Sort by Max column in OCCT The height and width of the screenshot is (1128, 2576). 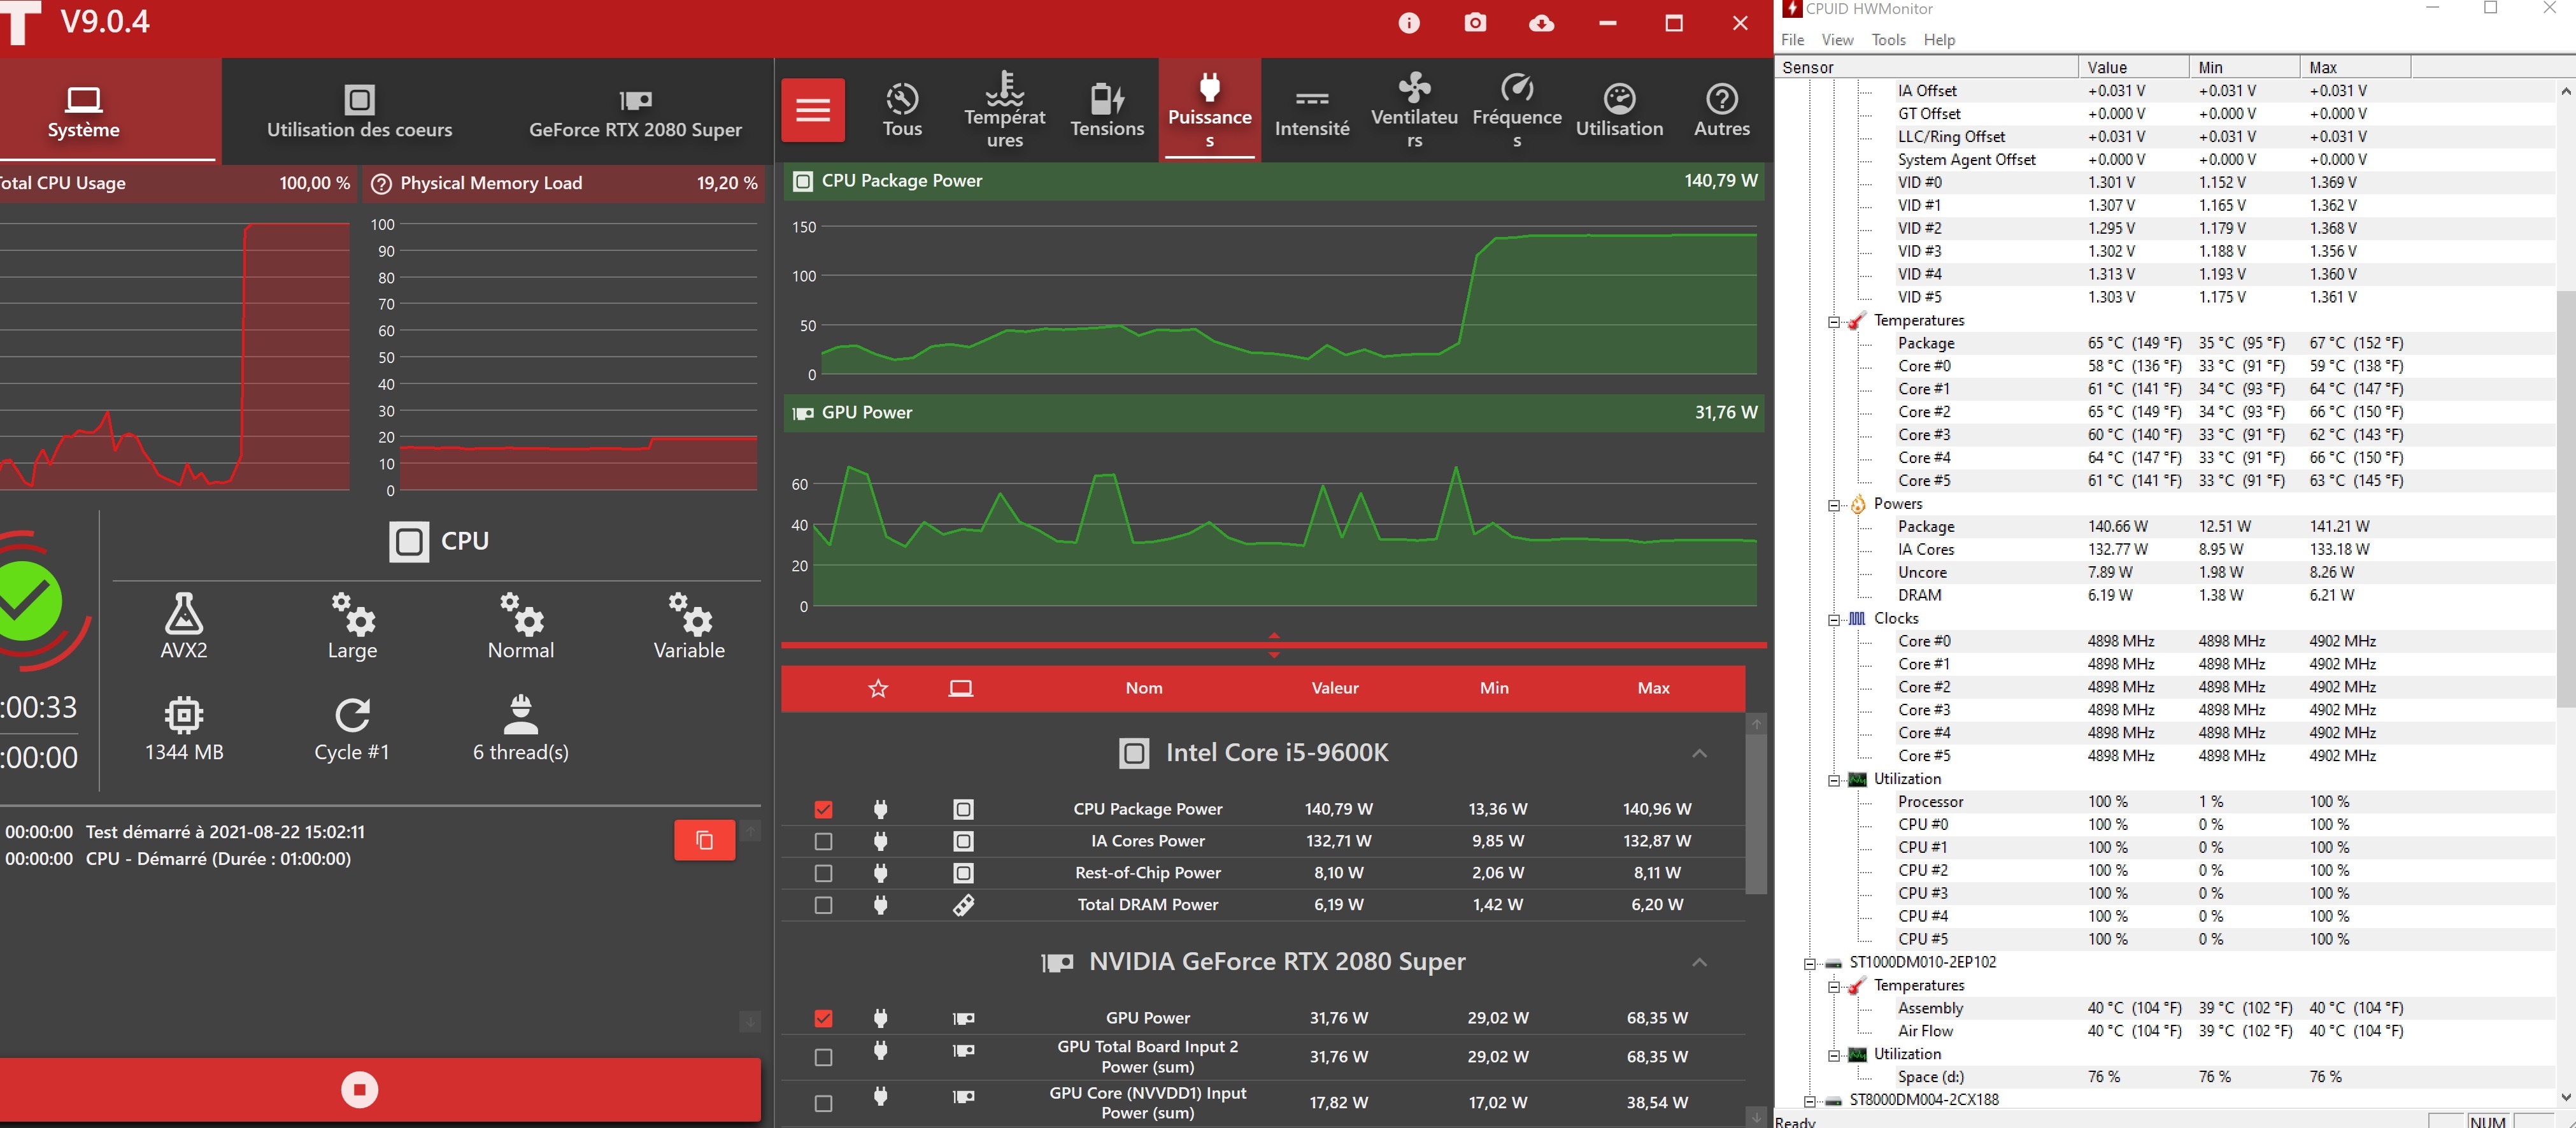(x=1653, y=688)
